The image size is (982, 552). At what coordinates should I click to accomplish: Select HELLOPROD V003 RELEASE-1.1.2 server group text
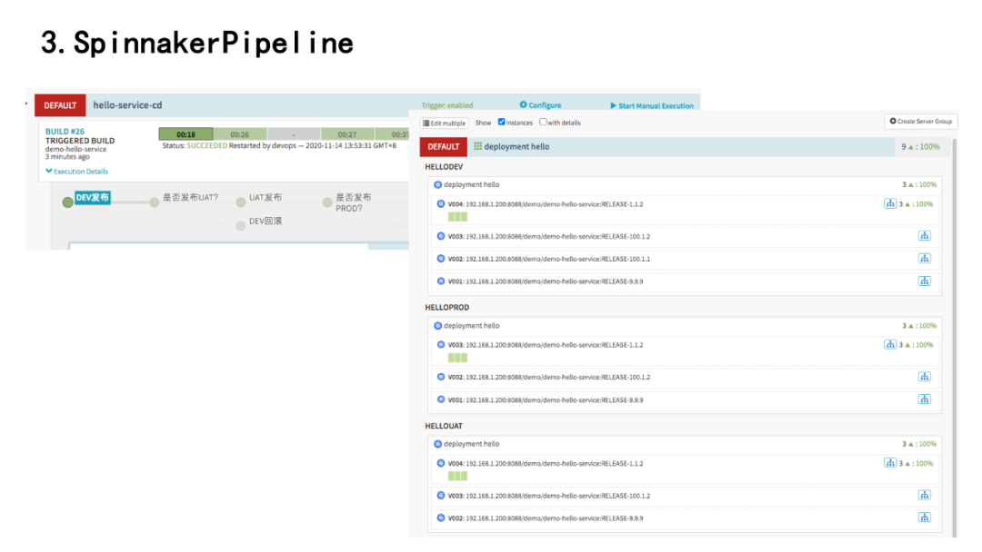point(546,345)
